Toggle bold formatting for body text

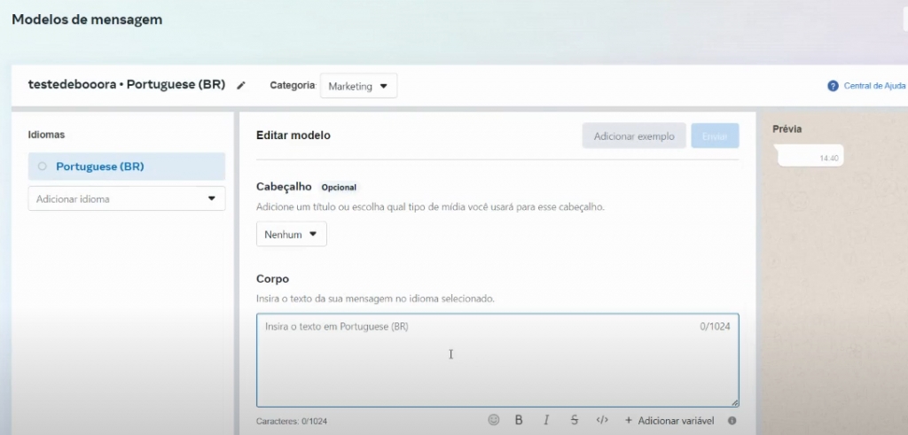(x=519, y=420)
